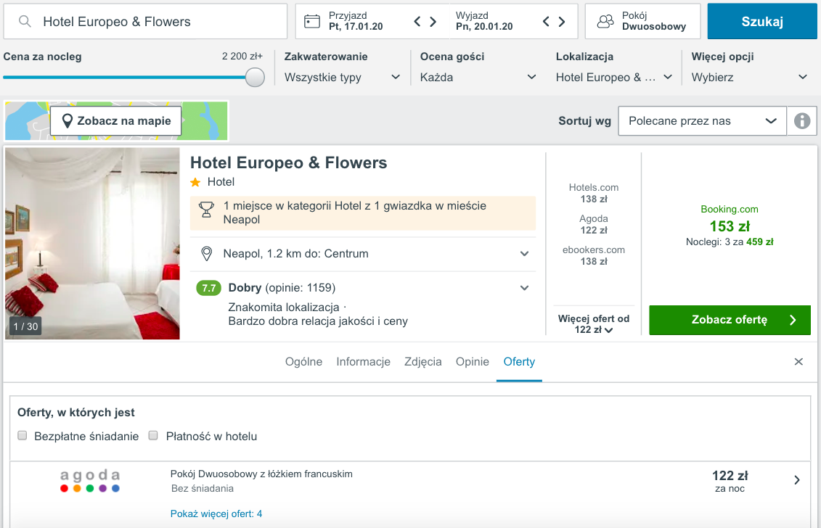The image size is (821, 528).
Task: Close the hotel details panel
Action: click(798, 362)
